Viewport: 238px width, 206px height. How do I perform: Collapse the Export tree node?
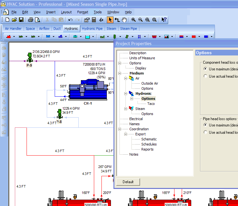pyautogui.click(x=125, y=134)
